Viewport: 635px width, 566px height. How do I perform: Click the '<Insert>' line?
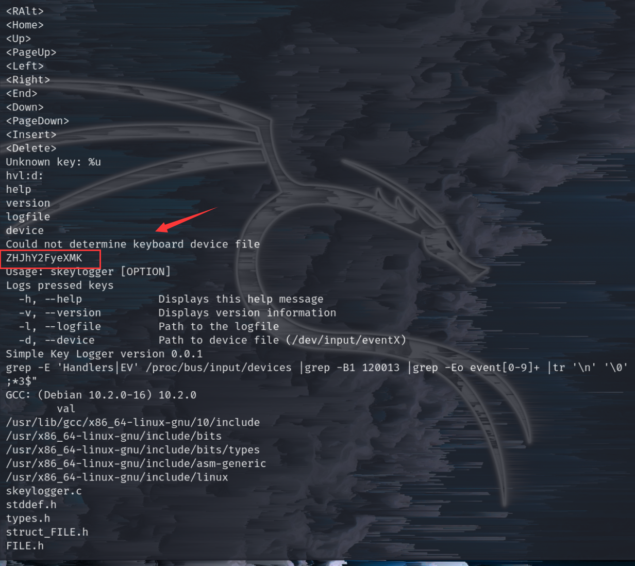point(31,135)
